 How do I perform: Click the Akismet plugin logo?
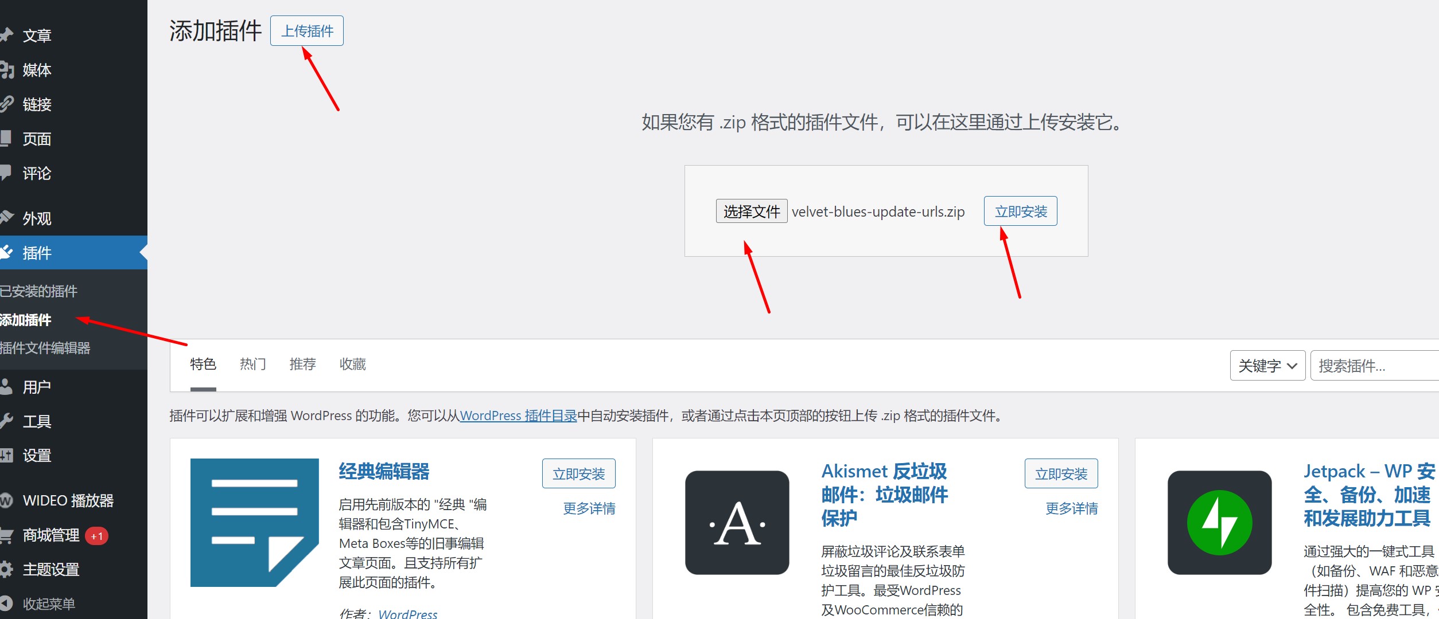pyautogui.click(x=737, y=522)
